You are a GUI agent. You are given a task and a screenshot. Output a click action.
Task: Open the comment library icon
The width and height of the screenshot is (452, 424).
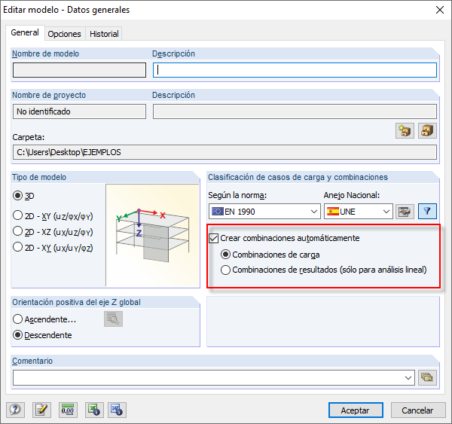(x=427, y=377)
